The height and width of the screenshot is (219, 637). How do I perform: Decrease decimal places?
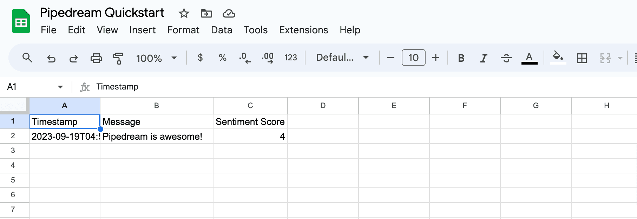coord(245,58)
